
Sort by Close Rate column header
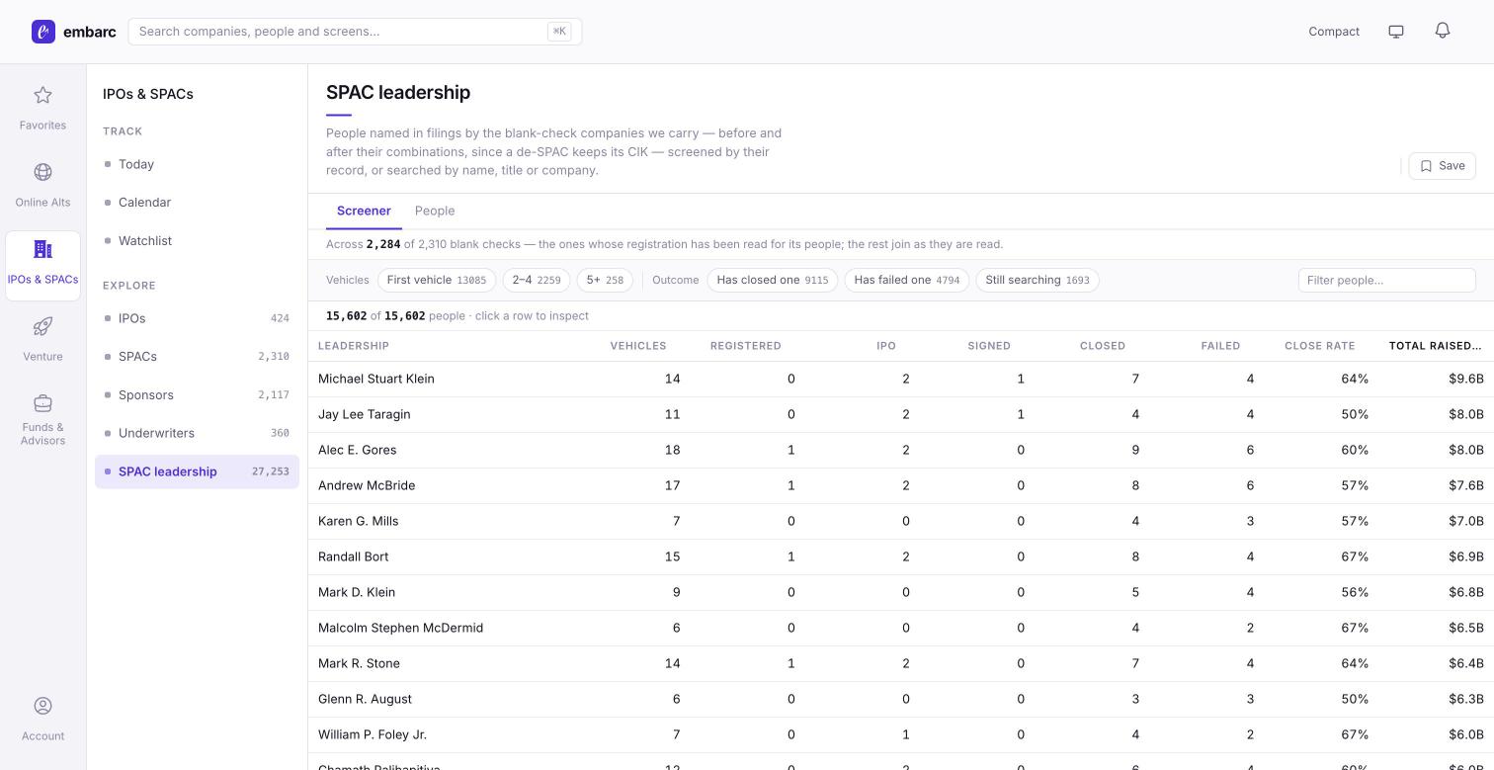pyautogui.click(x=1319, y=346)
